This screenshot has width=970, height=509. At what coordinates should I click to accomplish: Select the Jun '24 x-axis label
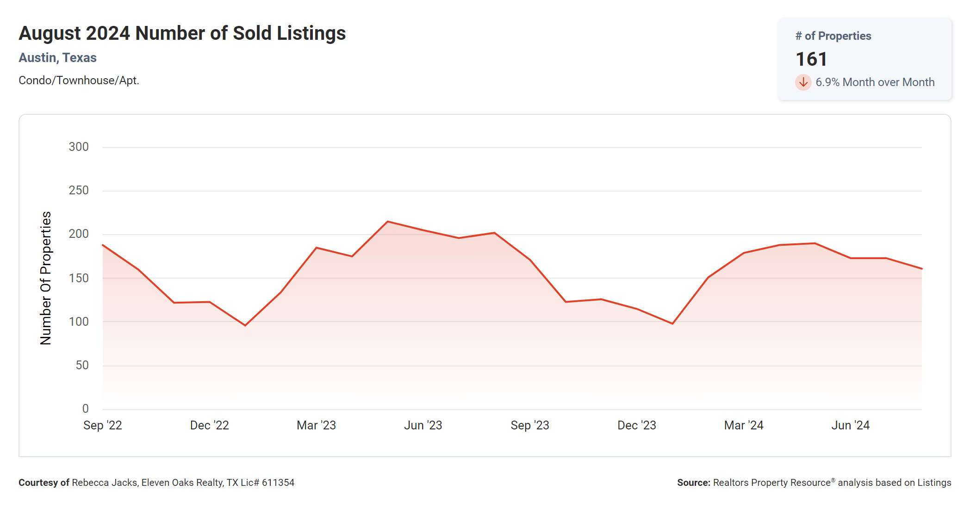851,425
